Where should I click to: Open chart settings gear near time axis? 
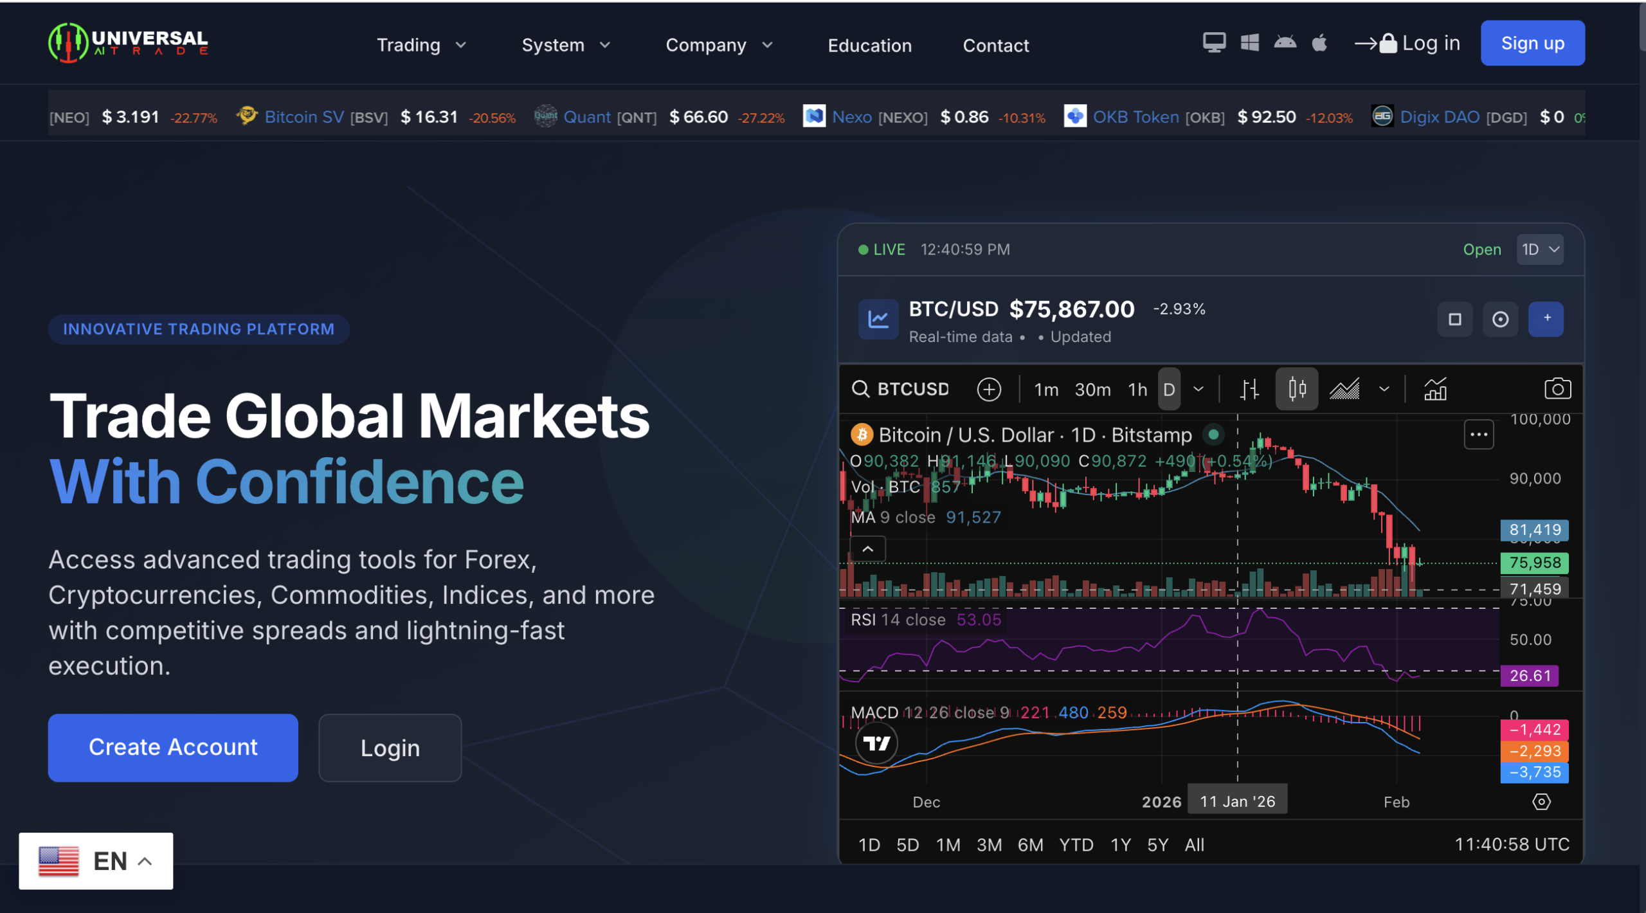tap(1541, 802)
